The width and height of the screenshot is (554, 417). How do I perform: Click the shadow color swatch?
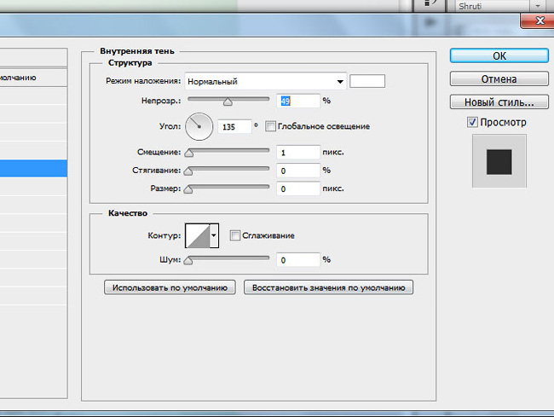pyautogui.click(x=367, y=81)
